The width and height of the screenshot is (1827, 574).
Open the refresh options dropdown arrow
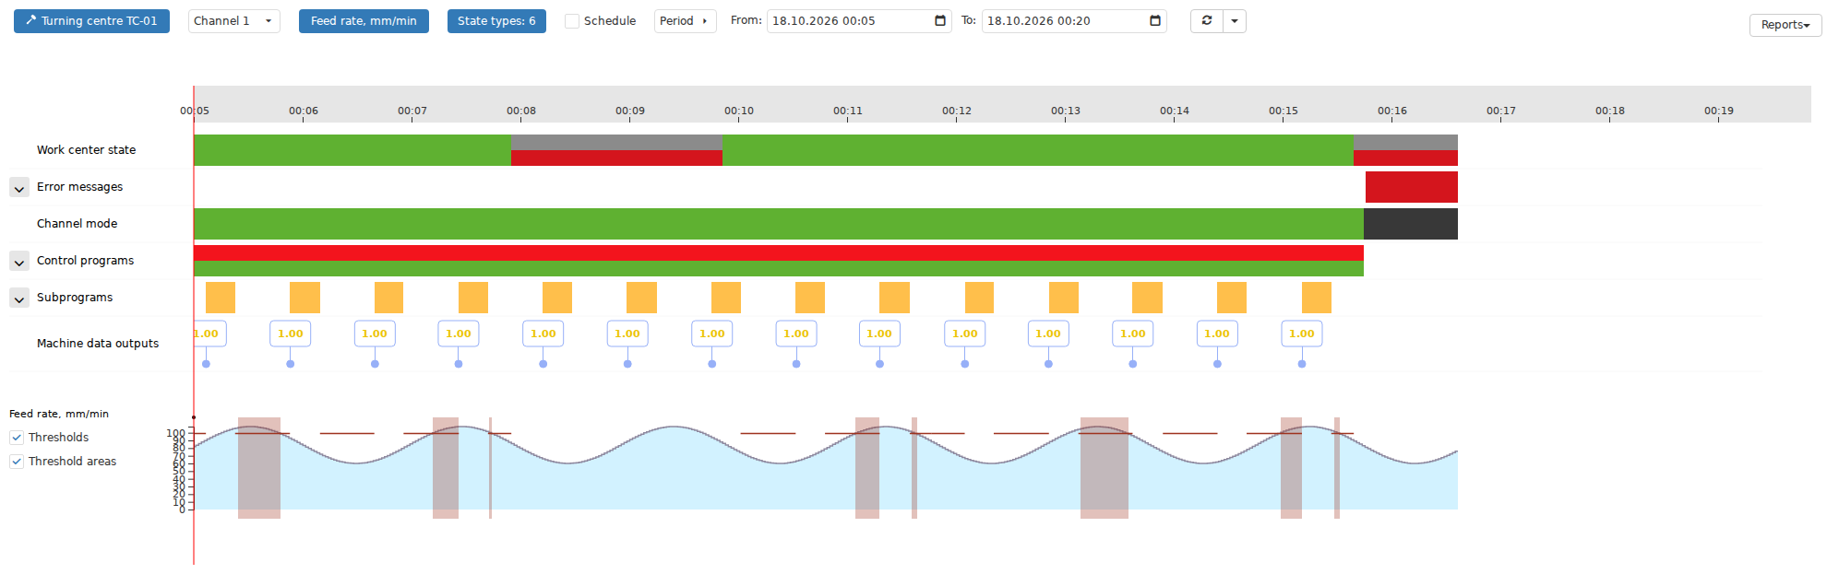pyautogui.click(x=1235, y=21)
